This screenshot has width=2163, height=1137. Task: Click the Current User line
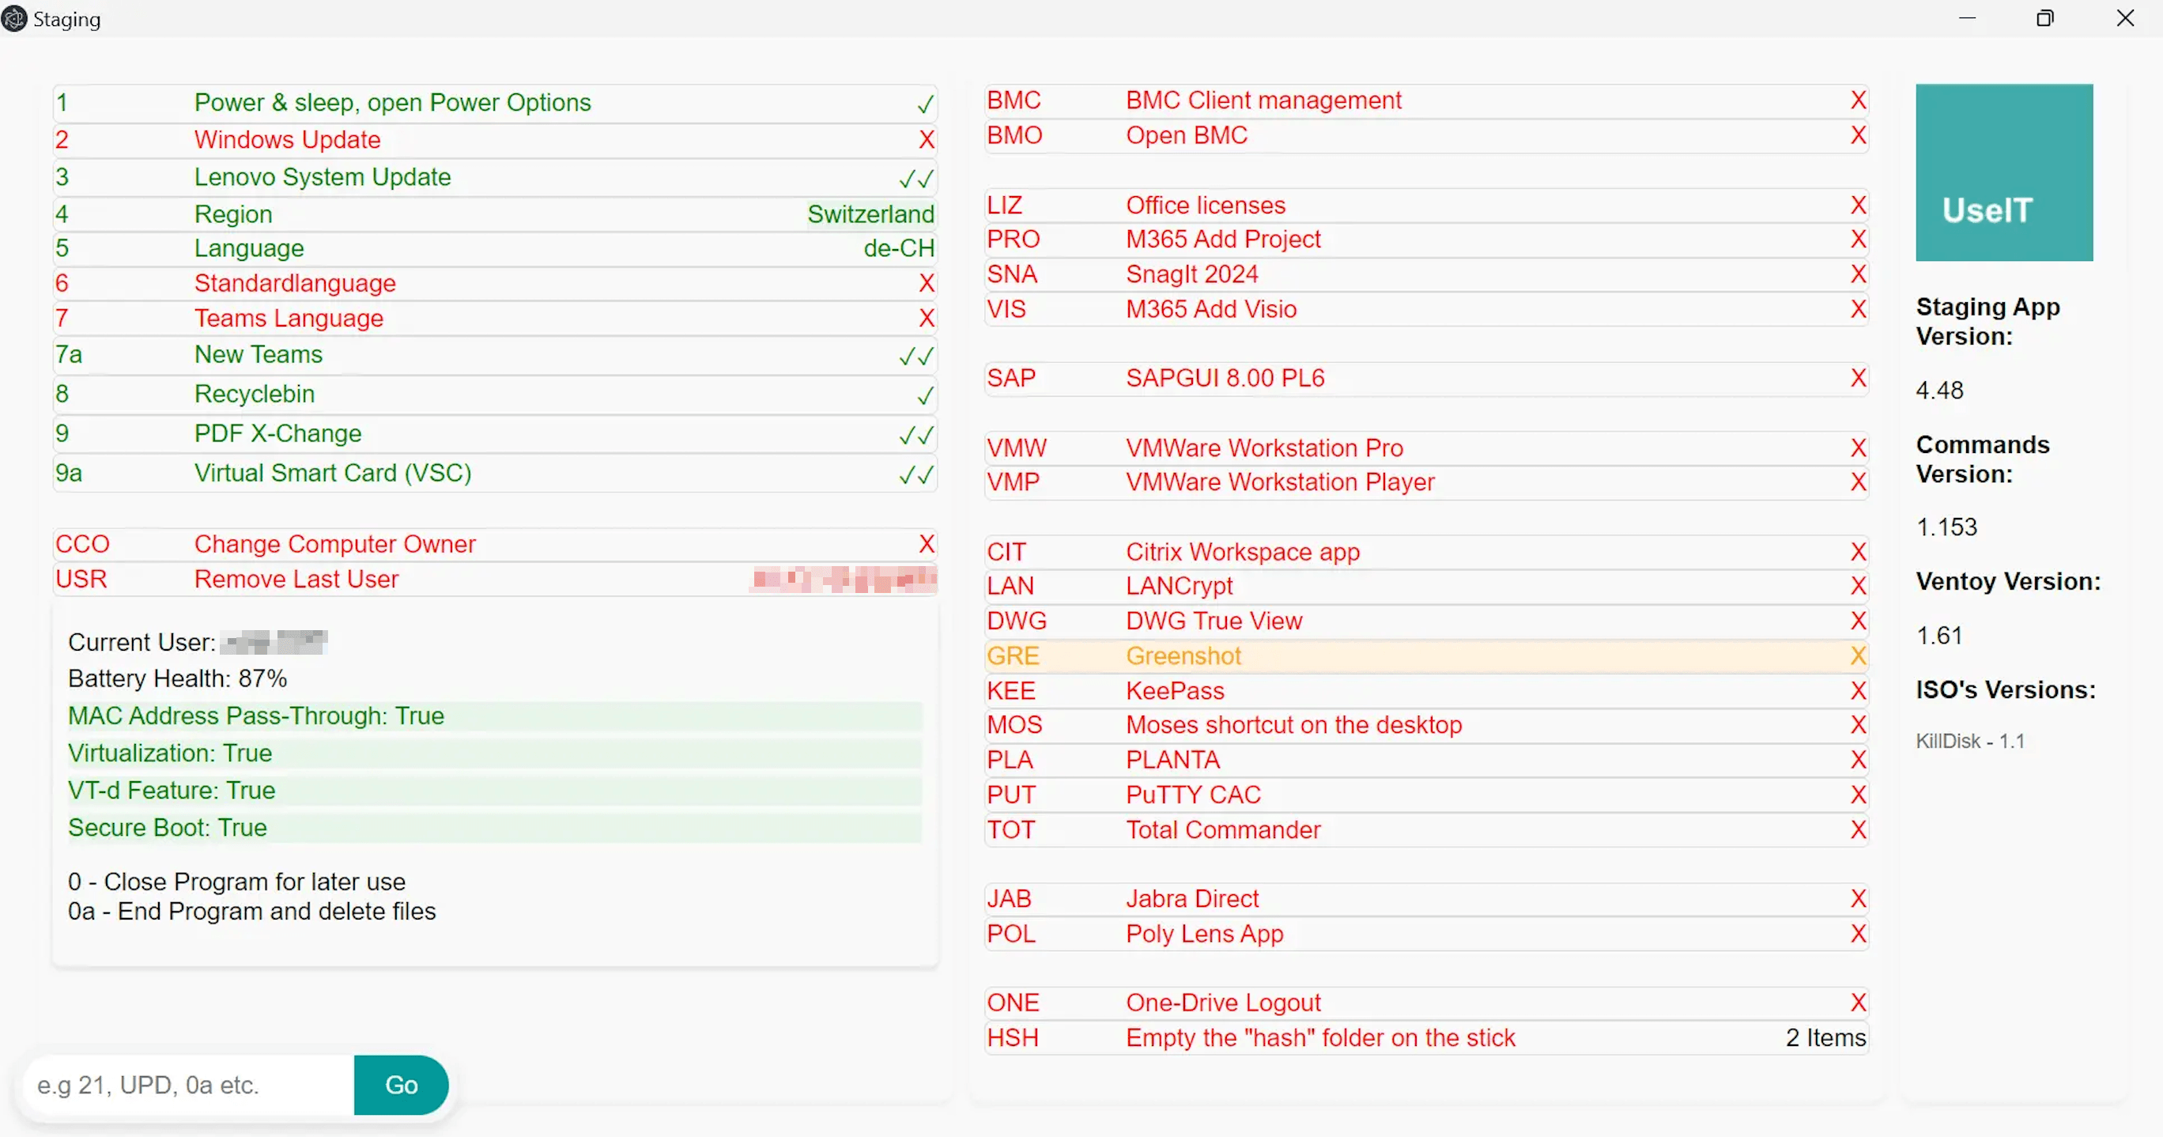pos(198,642)
